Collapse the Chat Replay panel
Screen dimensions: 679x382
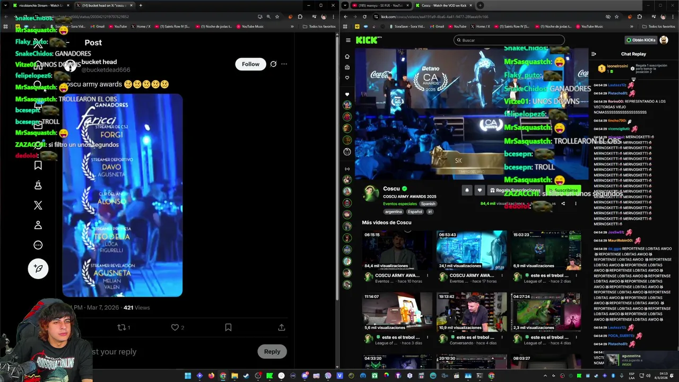pyautogui.click(x=594, y=54)
